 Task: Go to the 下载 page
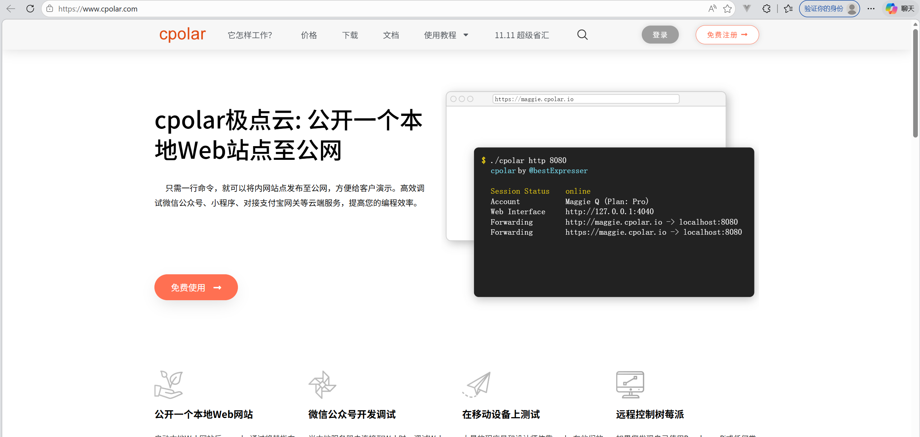[x=350, y=35]
